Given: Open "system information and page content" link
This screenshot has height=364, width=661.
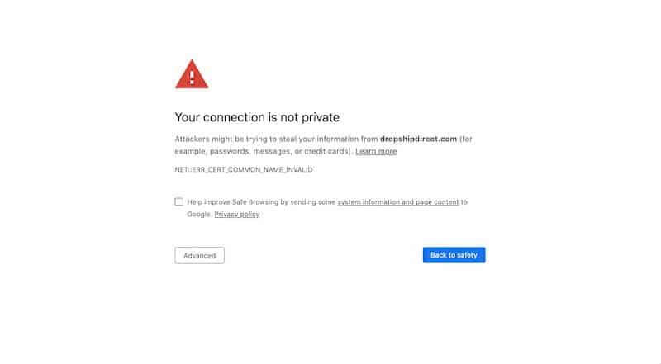Looking at the screenshot, I should pyautogui.click(x=398, y=202).
